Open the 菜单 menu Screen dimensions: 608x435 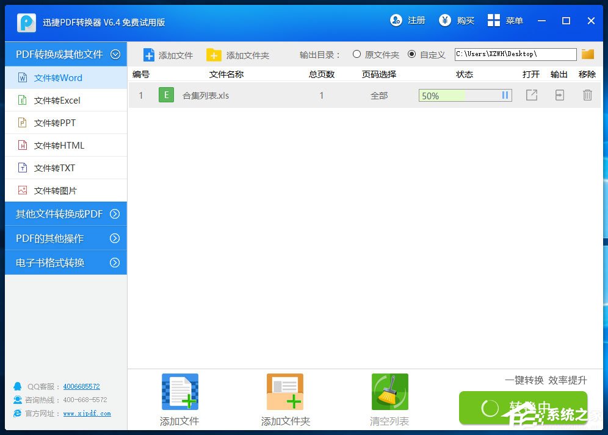tap(505, 20)
